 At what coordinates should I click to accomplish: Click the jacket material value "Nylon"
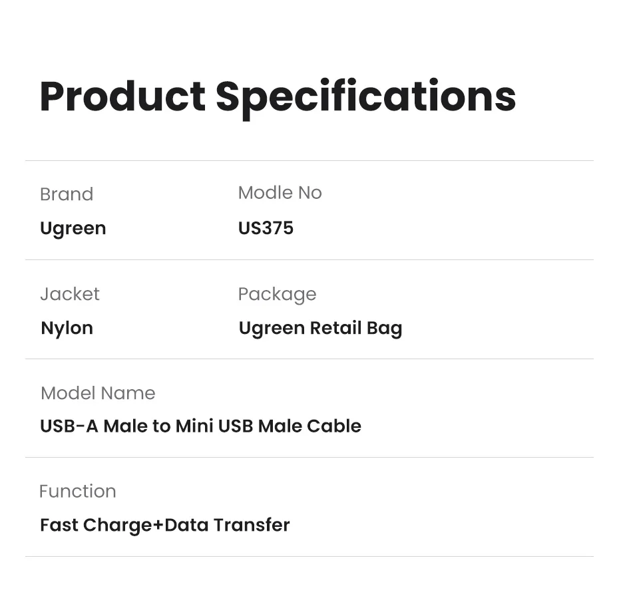(67, 328)
